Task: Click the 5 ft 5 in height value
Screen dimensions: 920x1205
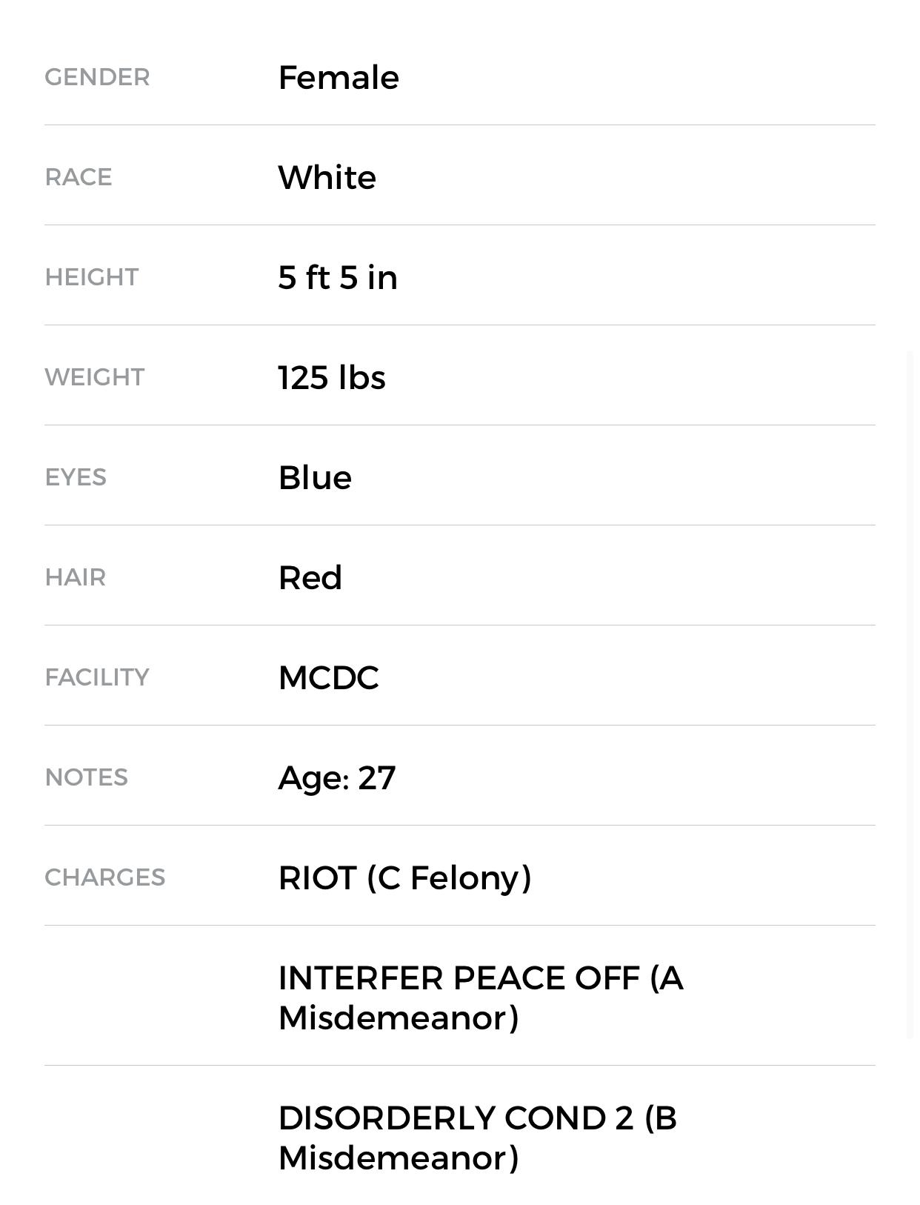Action: (x=338, y=278)
